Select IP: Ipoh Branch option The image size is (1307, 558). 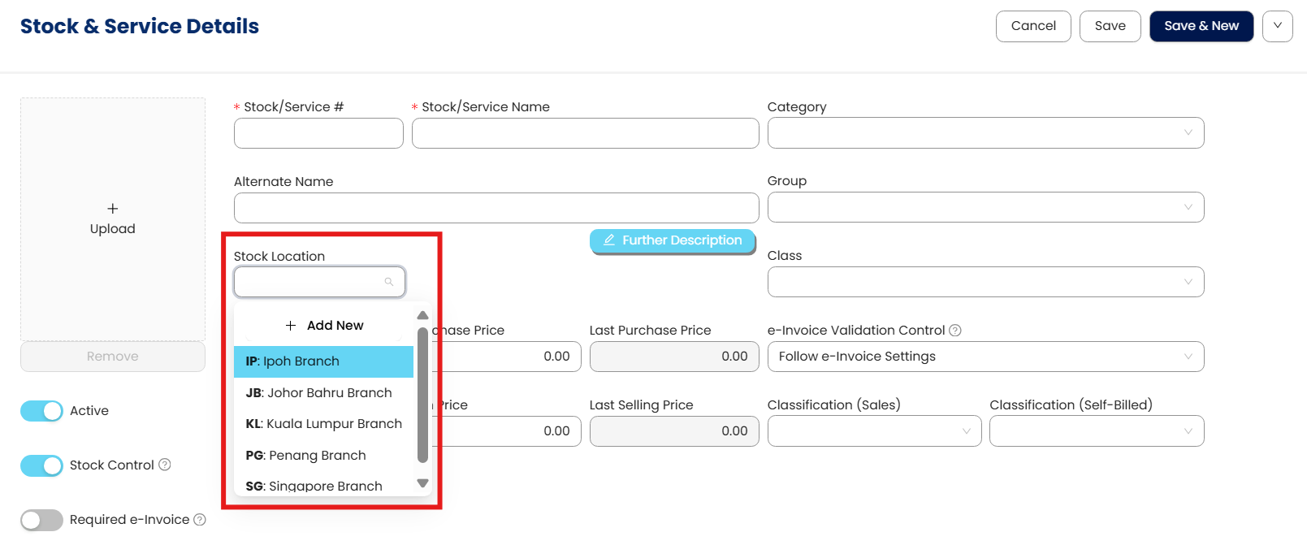pos(323,361)
